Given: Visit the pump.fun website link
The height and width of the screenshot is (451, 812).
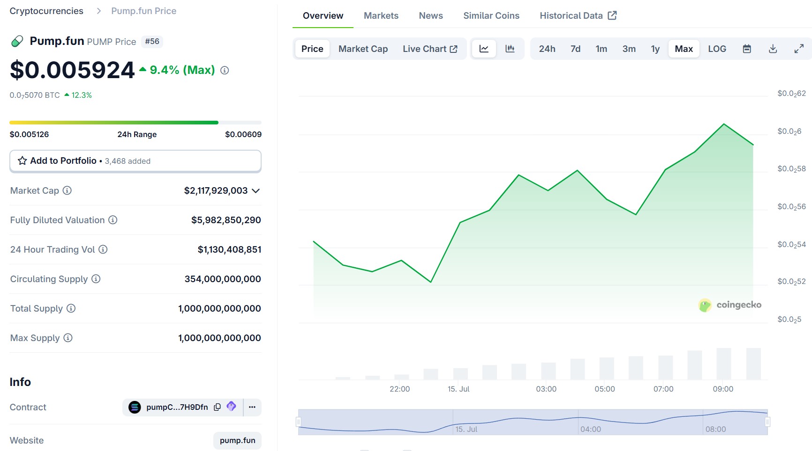Looking at the screenshot, I should click(x=237, y=440).
